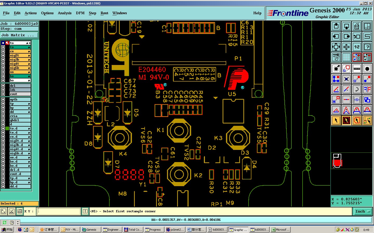The width and height of the screenshot is (374, 233).
Task: Click the ruler measure icon
Action: (x=357, y=69)
